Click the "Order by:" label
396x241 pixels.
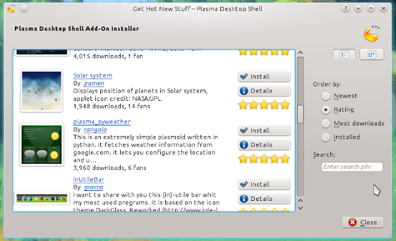coord(327,84)
